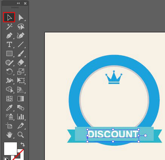Choose the Blend tool
Screen dimensions: 165x160
point(21,108)
